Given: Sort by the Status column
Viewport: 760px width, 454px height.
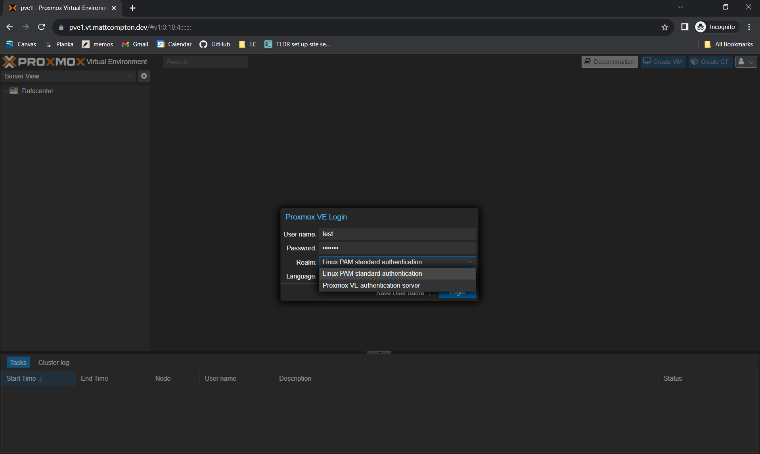Looking at the screenshot, I should [x=708, y=378].
